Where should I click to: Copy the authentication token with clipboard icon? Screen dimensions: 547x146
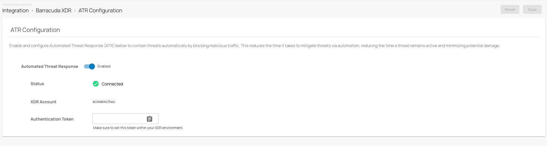(150, 119)
